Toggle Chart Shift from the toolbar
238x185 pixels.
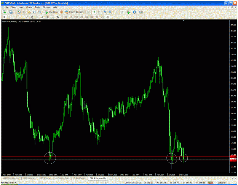coord(122,12)
